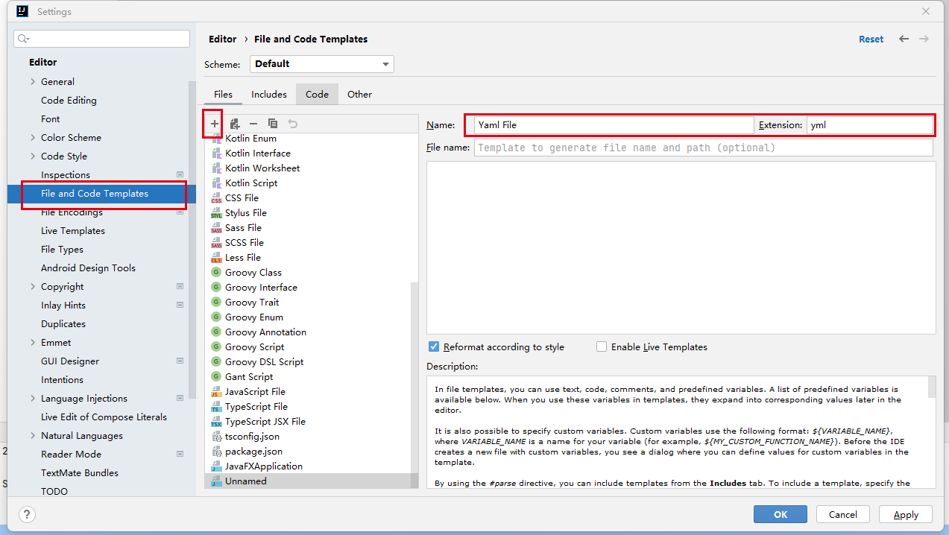Click the TypeScript JSX File icon
The height and width of the screenshot is (535, 949).
[x=216, y=422]
